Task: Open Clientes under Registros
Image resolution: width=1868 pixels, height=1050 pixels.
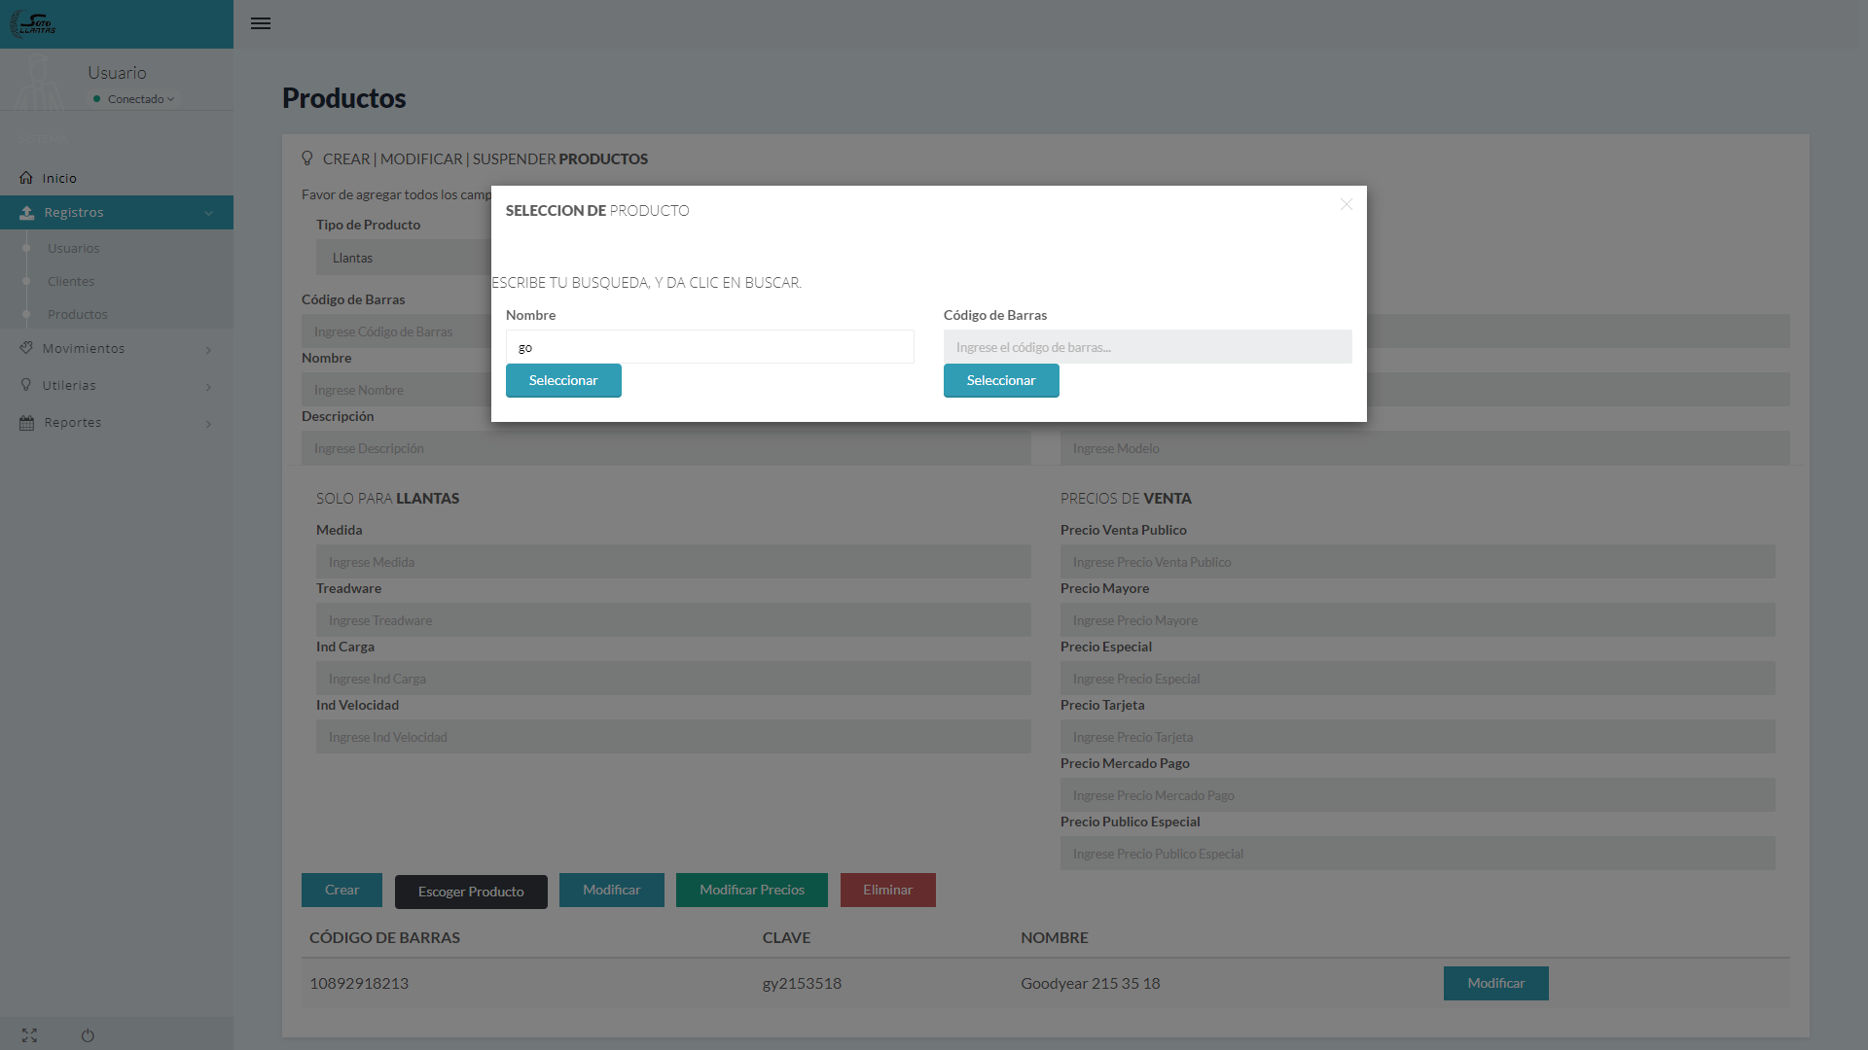Action: click(x=71, y=281)
